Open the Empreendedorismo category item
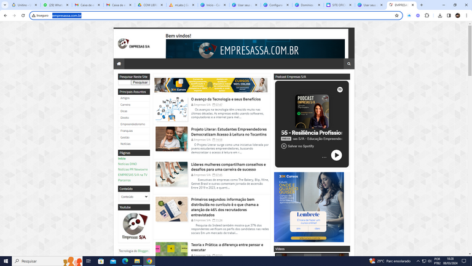Viewport: 472px width, 266px height. (133, 124)
